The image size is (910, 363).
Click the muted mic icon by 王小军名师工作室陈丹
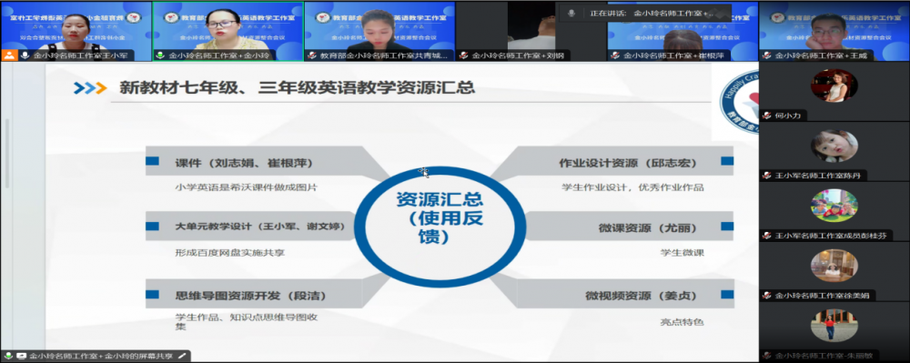pos(766,175)
